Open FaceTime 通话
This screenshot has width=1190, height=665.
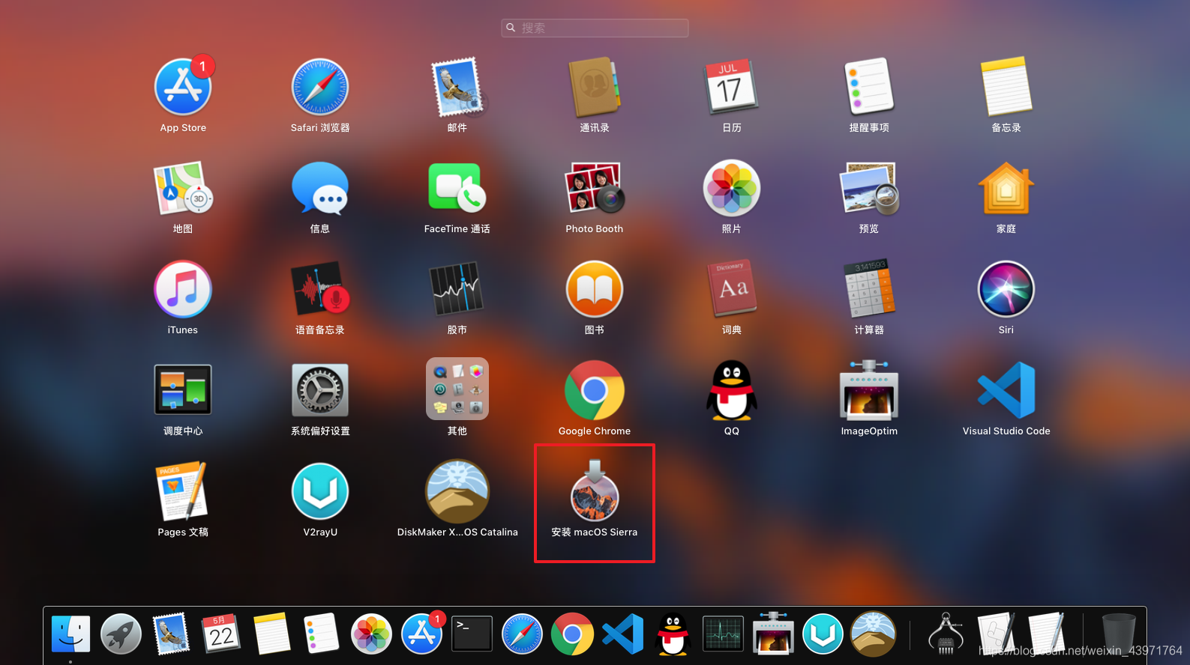click(x=457, y=188)
